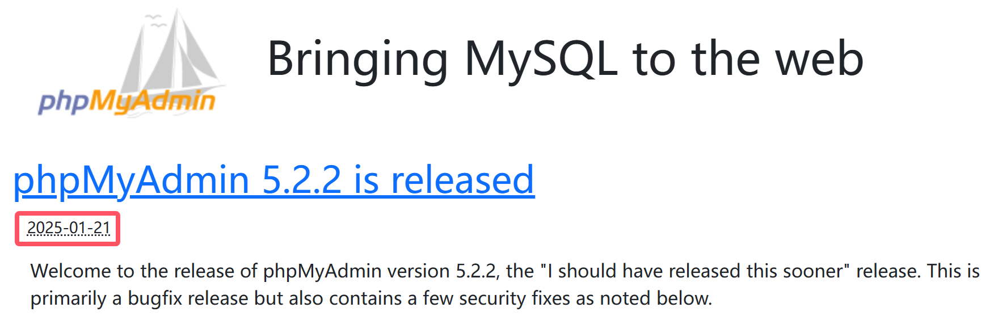This screenshot has height=320, width=994.
Task: Click 'phpMyAdmin version 5.2.2' in the paragraph
Action: (380, 271)
